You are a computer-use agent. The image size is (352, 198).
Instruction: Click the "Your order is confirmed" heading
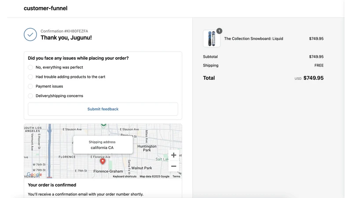(x=52, y=185)
